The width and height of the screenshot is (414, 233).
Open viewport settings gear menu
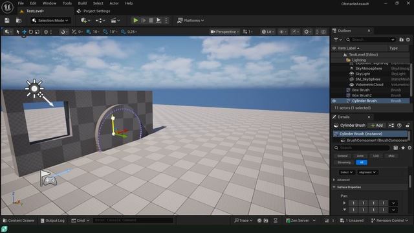(x=308, y=32)
